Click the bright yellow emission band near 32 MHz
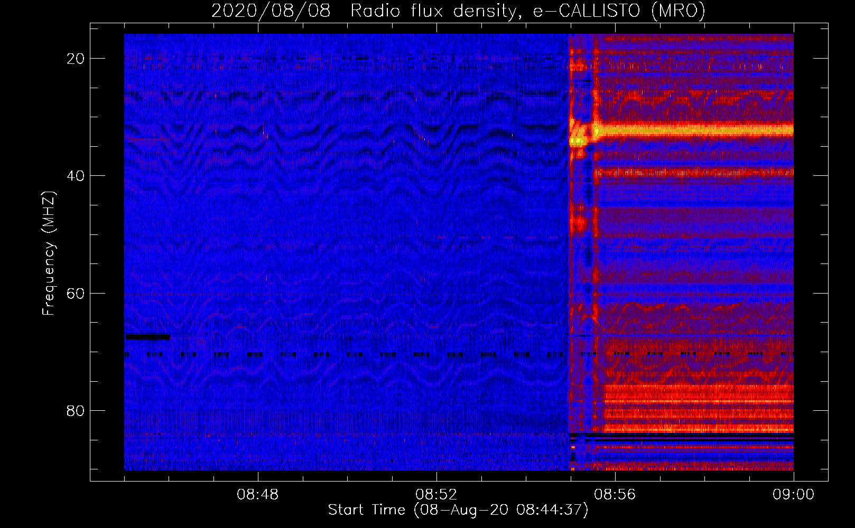 pyautogui.click(x=693, y=130)
